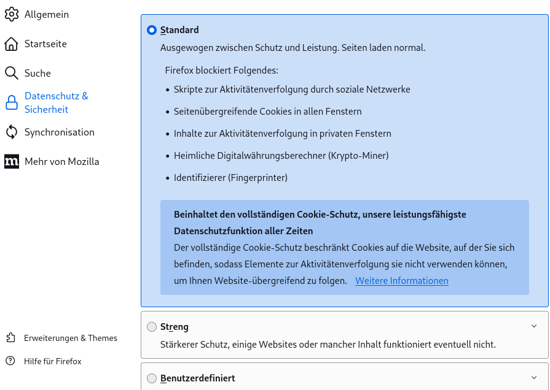
Task: Click the Synchronisation arrows icon
Action: pos(11,132)
